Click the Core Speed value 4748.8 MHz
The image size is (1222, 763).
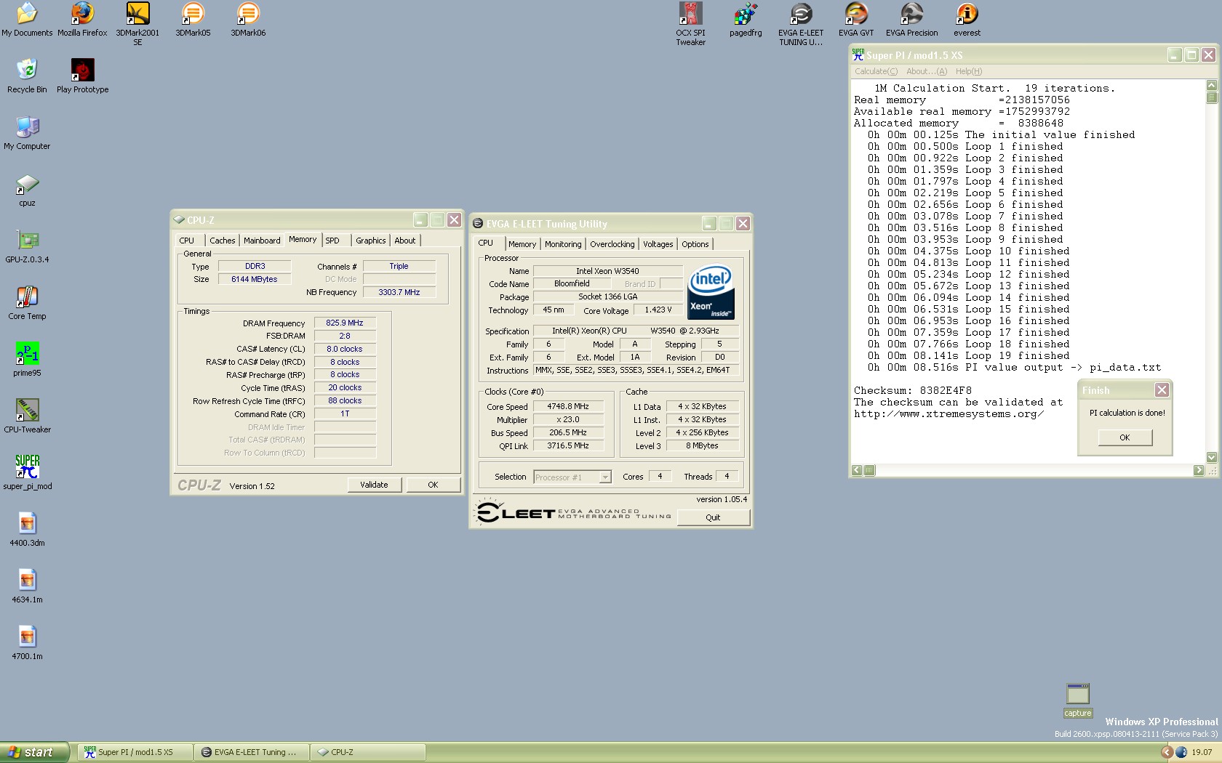pyautogui.click(x=568, y=406)
